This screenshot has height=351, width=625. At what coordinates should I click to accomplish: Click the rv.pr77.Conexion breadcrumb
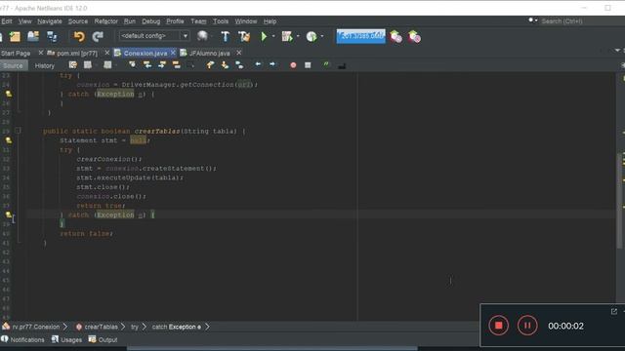[x=31, y=327]
